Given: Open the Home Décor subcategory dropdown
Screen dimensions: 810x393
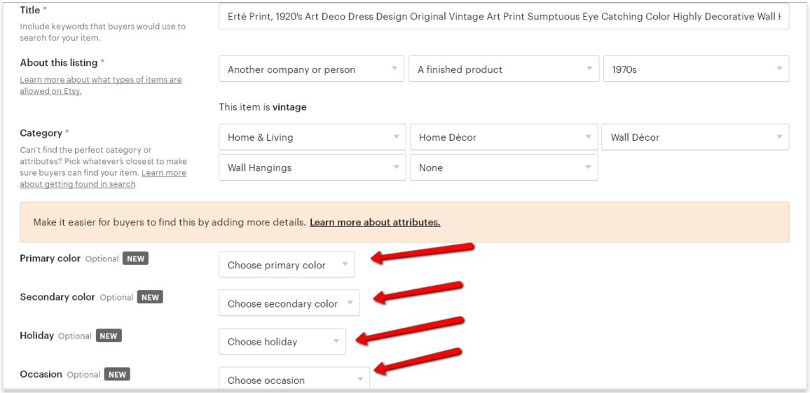Looking at the screenshot, I should pos(504,137).
